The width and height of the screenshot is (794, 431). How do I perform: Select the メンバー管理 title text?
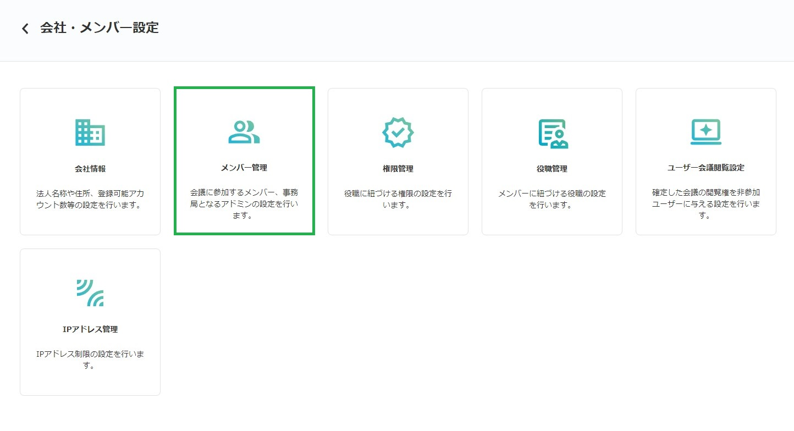[x=244, y=167]
